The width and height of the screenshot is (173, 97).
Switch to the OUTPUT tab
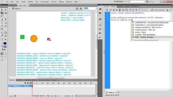[x=19, y=80]
